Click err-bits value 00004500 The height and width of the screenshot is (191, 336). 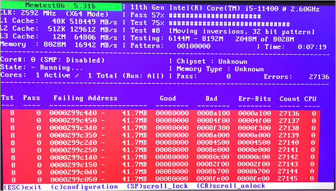click(254, 143)
